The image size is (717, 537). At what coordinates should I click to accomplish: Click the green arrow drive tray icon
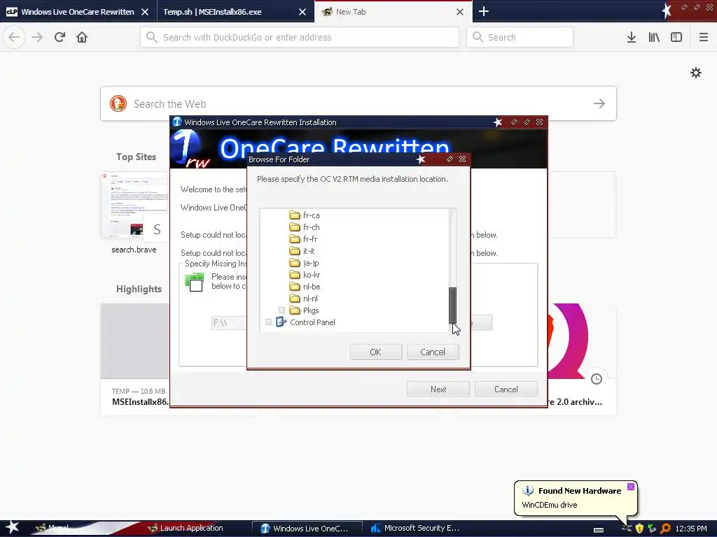pos(652,529)
